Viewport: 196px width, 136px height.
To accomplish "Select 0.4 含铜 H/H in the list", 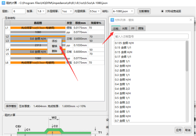I will tap(150, 93).
